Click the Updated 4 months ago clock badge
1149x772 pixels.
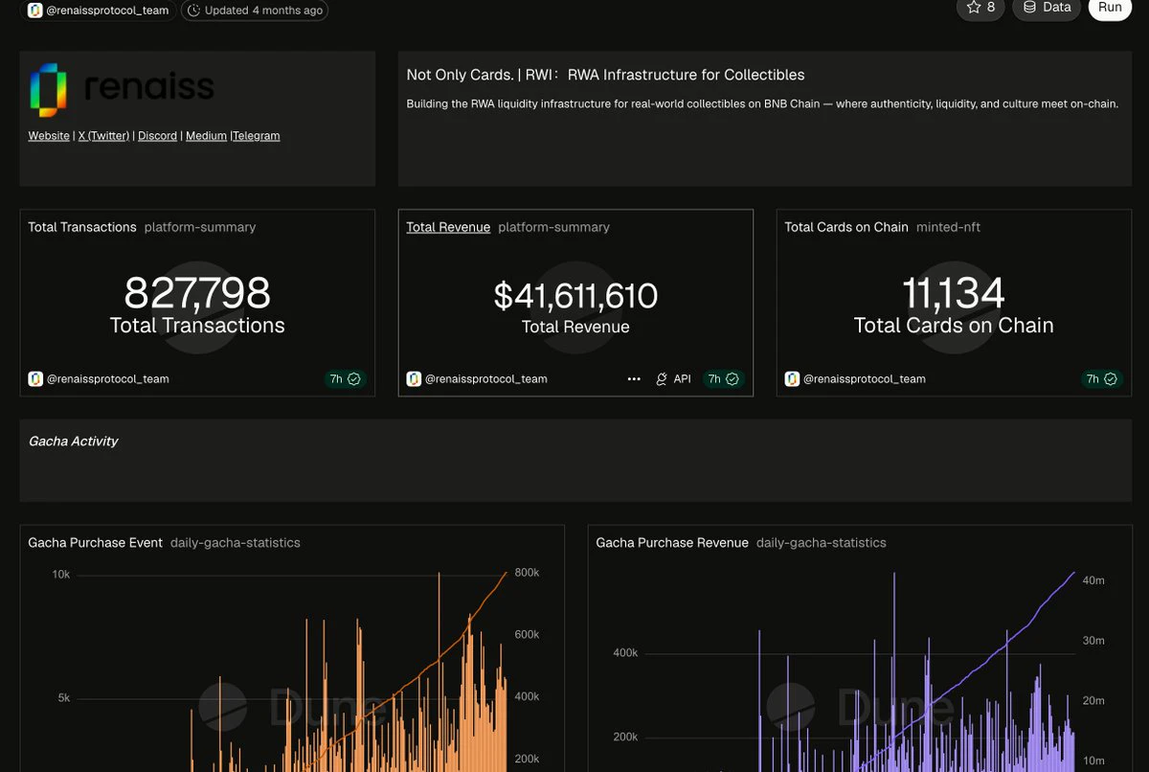coord(255,11)
